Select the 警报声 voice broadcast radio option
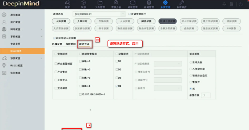249x130 pixels. coord(190,81)
